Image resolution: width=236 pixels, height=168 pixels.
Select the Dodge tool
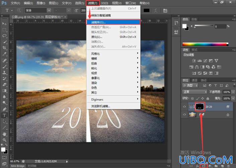4,103
